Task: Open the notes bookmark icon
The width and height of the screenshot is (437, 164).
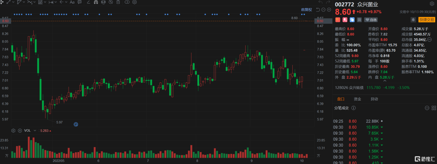Action: tap(359, 20)
